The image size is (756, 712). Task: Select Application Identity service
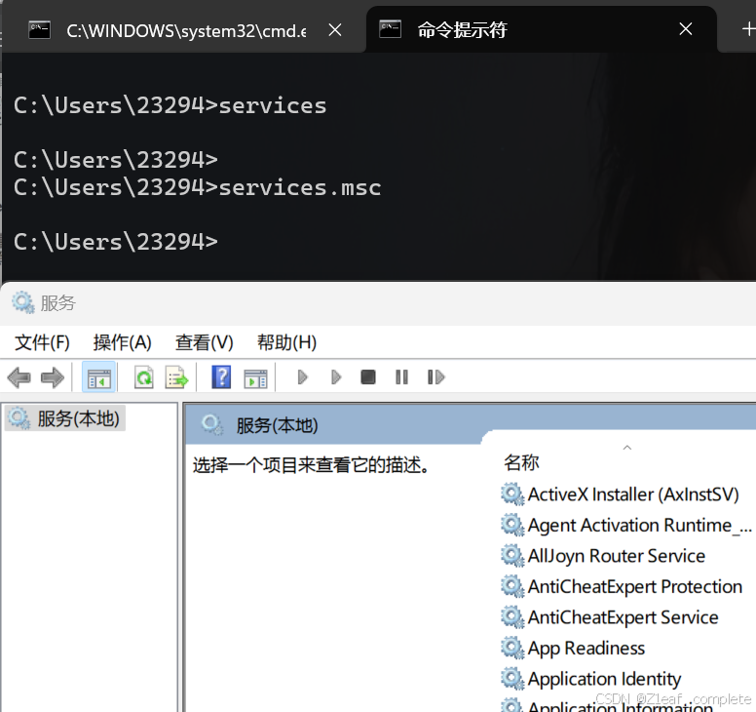604,679
